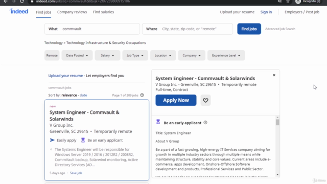Click hourglass icon in details panel
Image resolution: width=327 pixels, height=184 pixels.
click(x=158, y=122)
